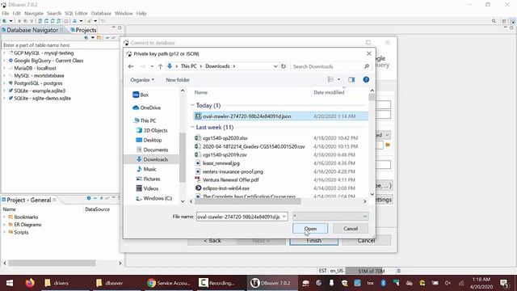Click table name filter field

pyautogui.click(x=61, y=45)
